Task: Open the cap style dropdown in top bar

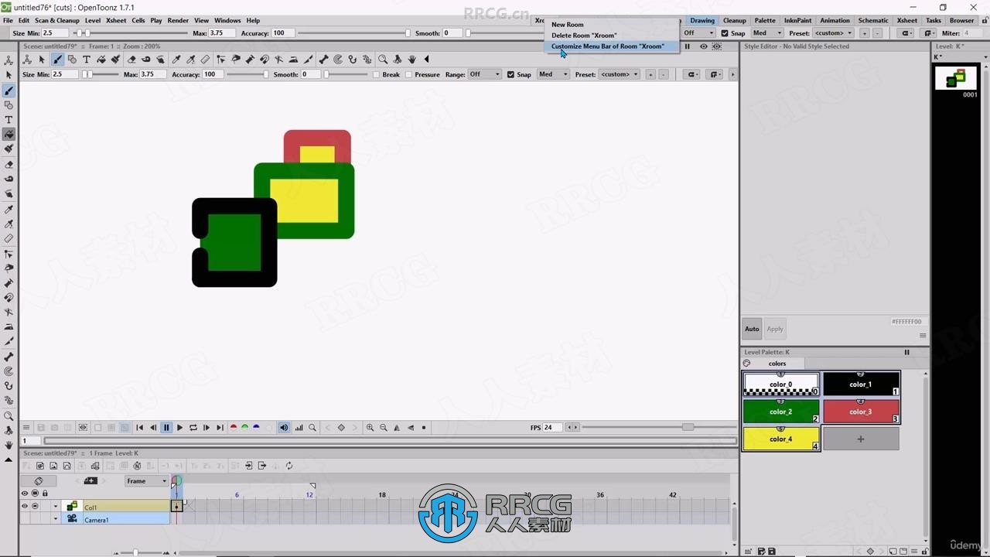Action: pyautogui.click(x=906, y=33)
